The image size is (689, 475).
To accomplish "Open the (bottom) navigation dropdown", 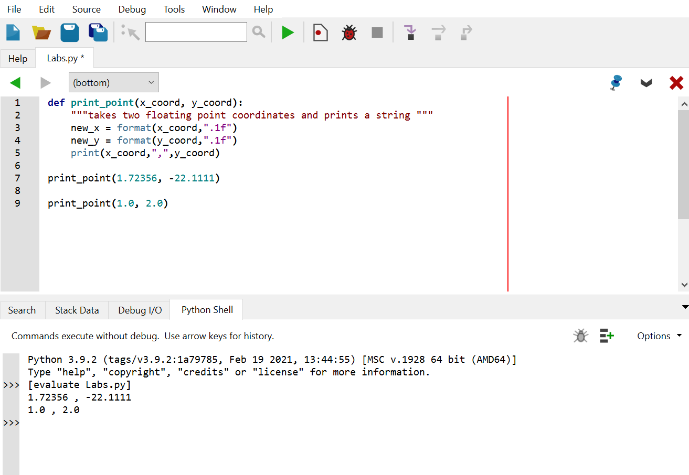I will [x=113, y=82].
